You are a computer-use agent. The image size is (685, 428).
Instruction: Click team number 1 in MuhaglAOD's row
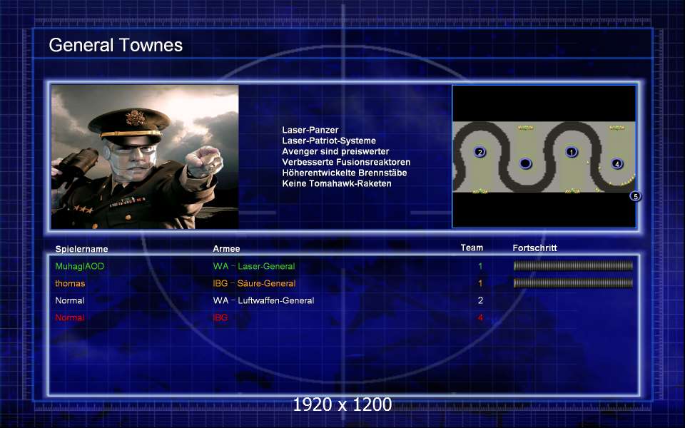pyautogui.click(x=480, y=266)
